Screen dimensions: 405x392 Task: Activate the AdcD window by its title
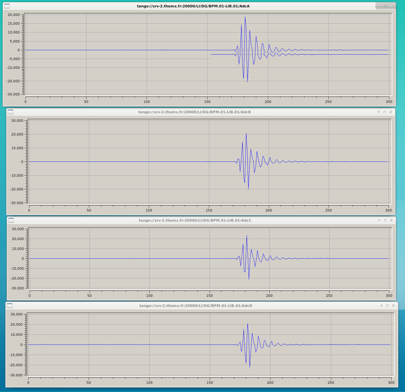click(195, 306)
